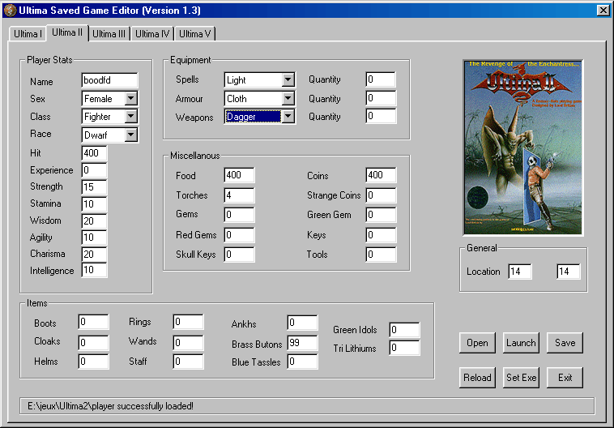
Task: Go to the Ultima V tab
Action: click(x=194, y=34)
